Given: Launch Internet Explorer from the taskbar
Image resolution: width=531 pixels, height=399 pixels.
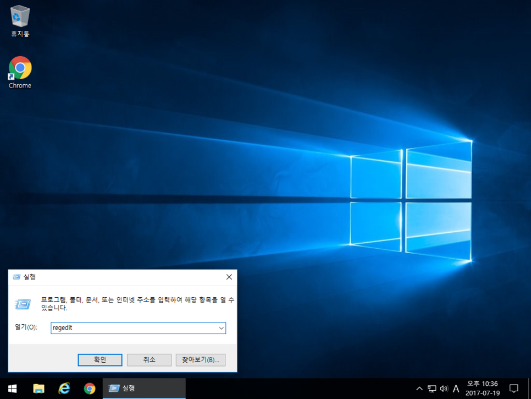Looking at the screenshot, I should [64, 389].
